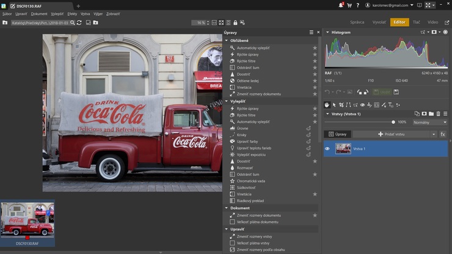Collapse the Vylepšiť section
The height and width of the screenshot is (254, 452).
227,101
